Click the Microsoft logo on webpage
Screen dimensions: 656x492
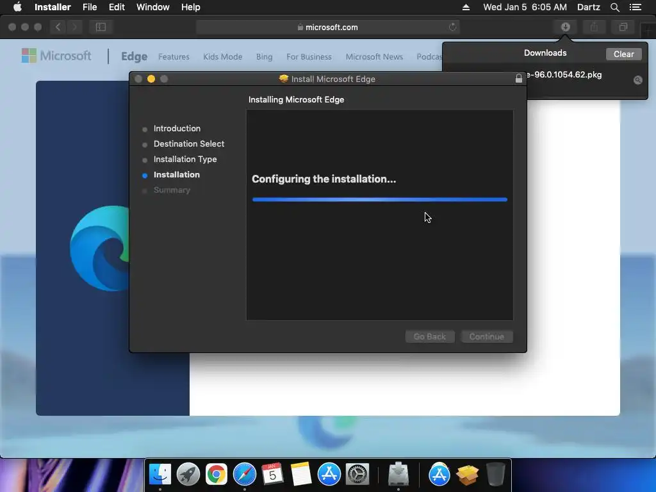[x=56, y=56]
